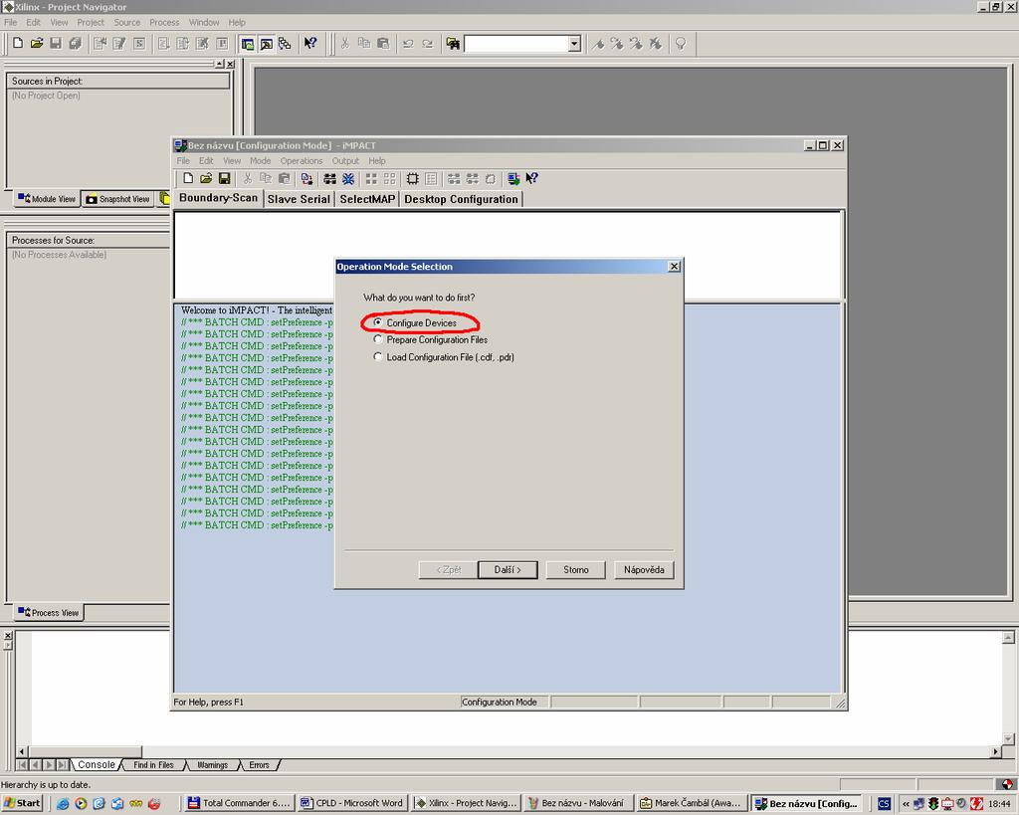Open file via iMPACT toolbar folder icon
Image resolution: width=1019 pixels, height=815 pixels.
(x=206, y=178)
